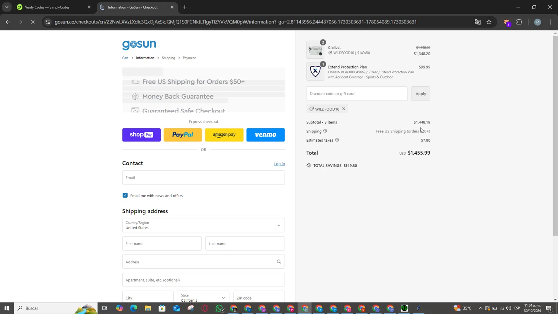This screenshot has height=314, width=558.
Task: Uncheck Email me with news and offers
Action: [125, 195]
